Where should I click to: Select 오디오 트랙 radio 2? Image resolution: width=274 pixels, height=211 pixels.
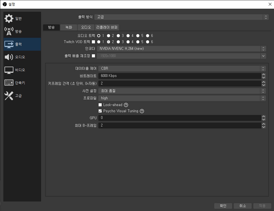[109, 36]
